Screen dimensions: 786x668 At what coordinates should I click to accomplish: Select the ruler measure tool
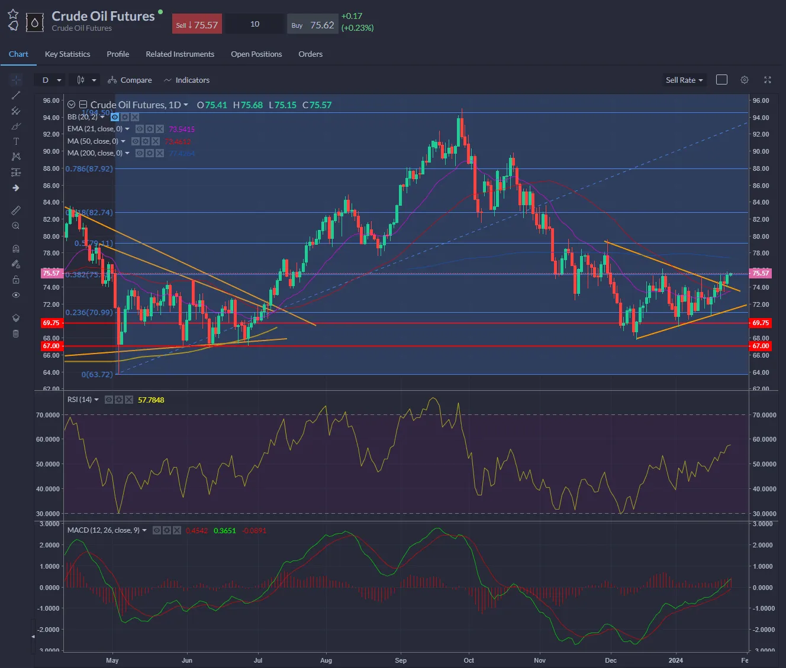point(16,210)
